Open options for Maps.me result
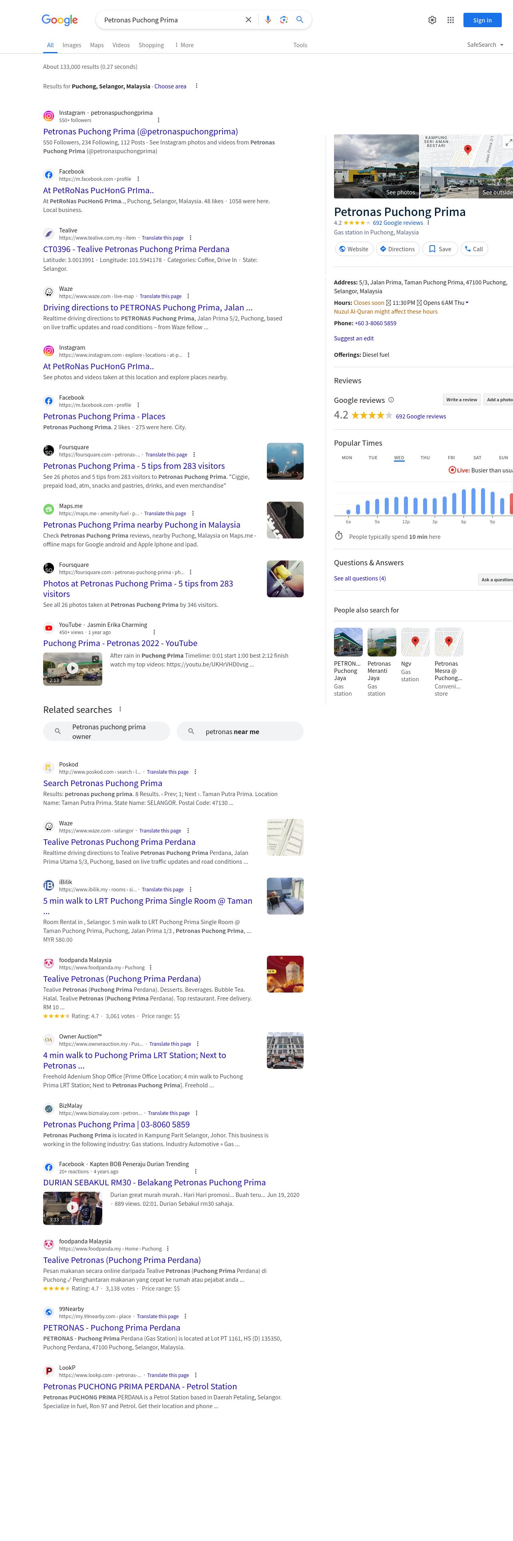513x1541 pixels. [193, 513]
